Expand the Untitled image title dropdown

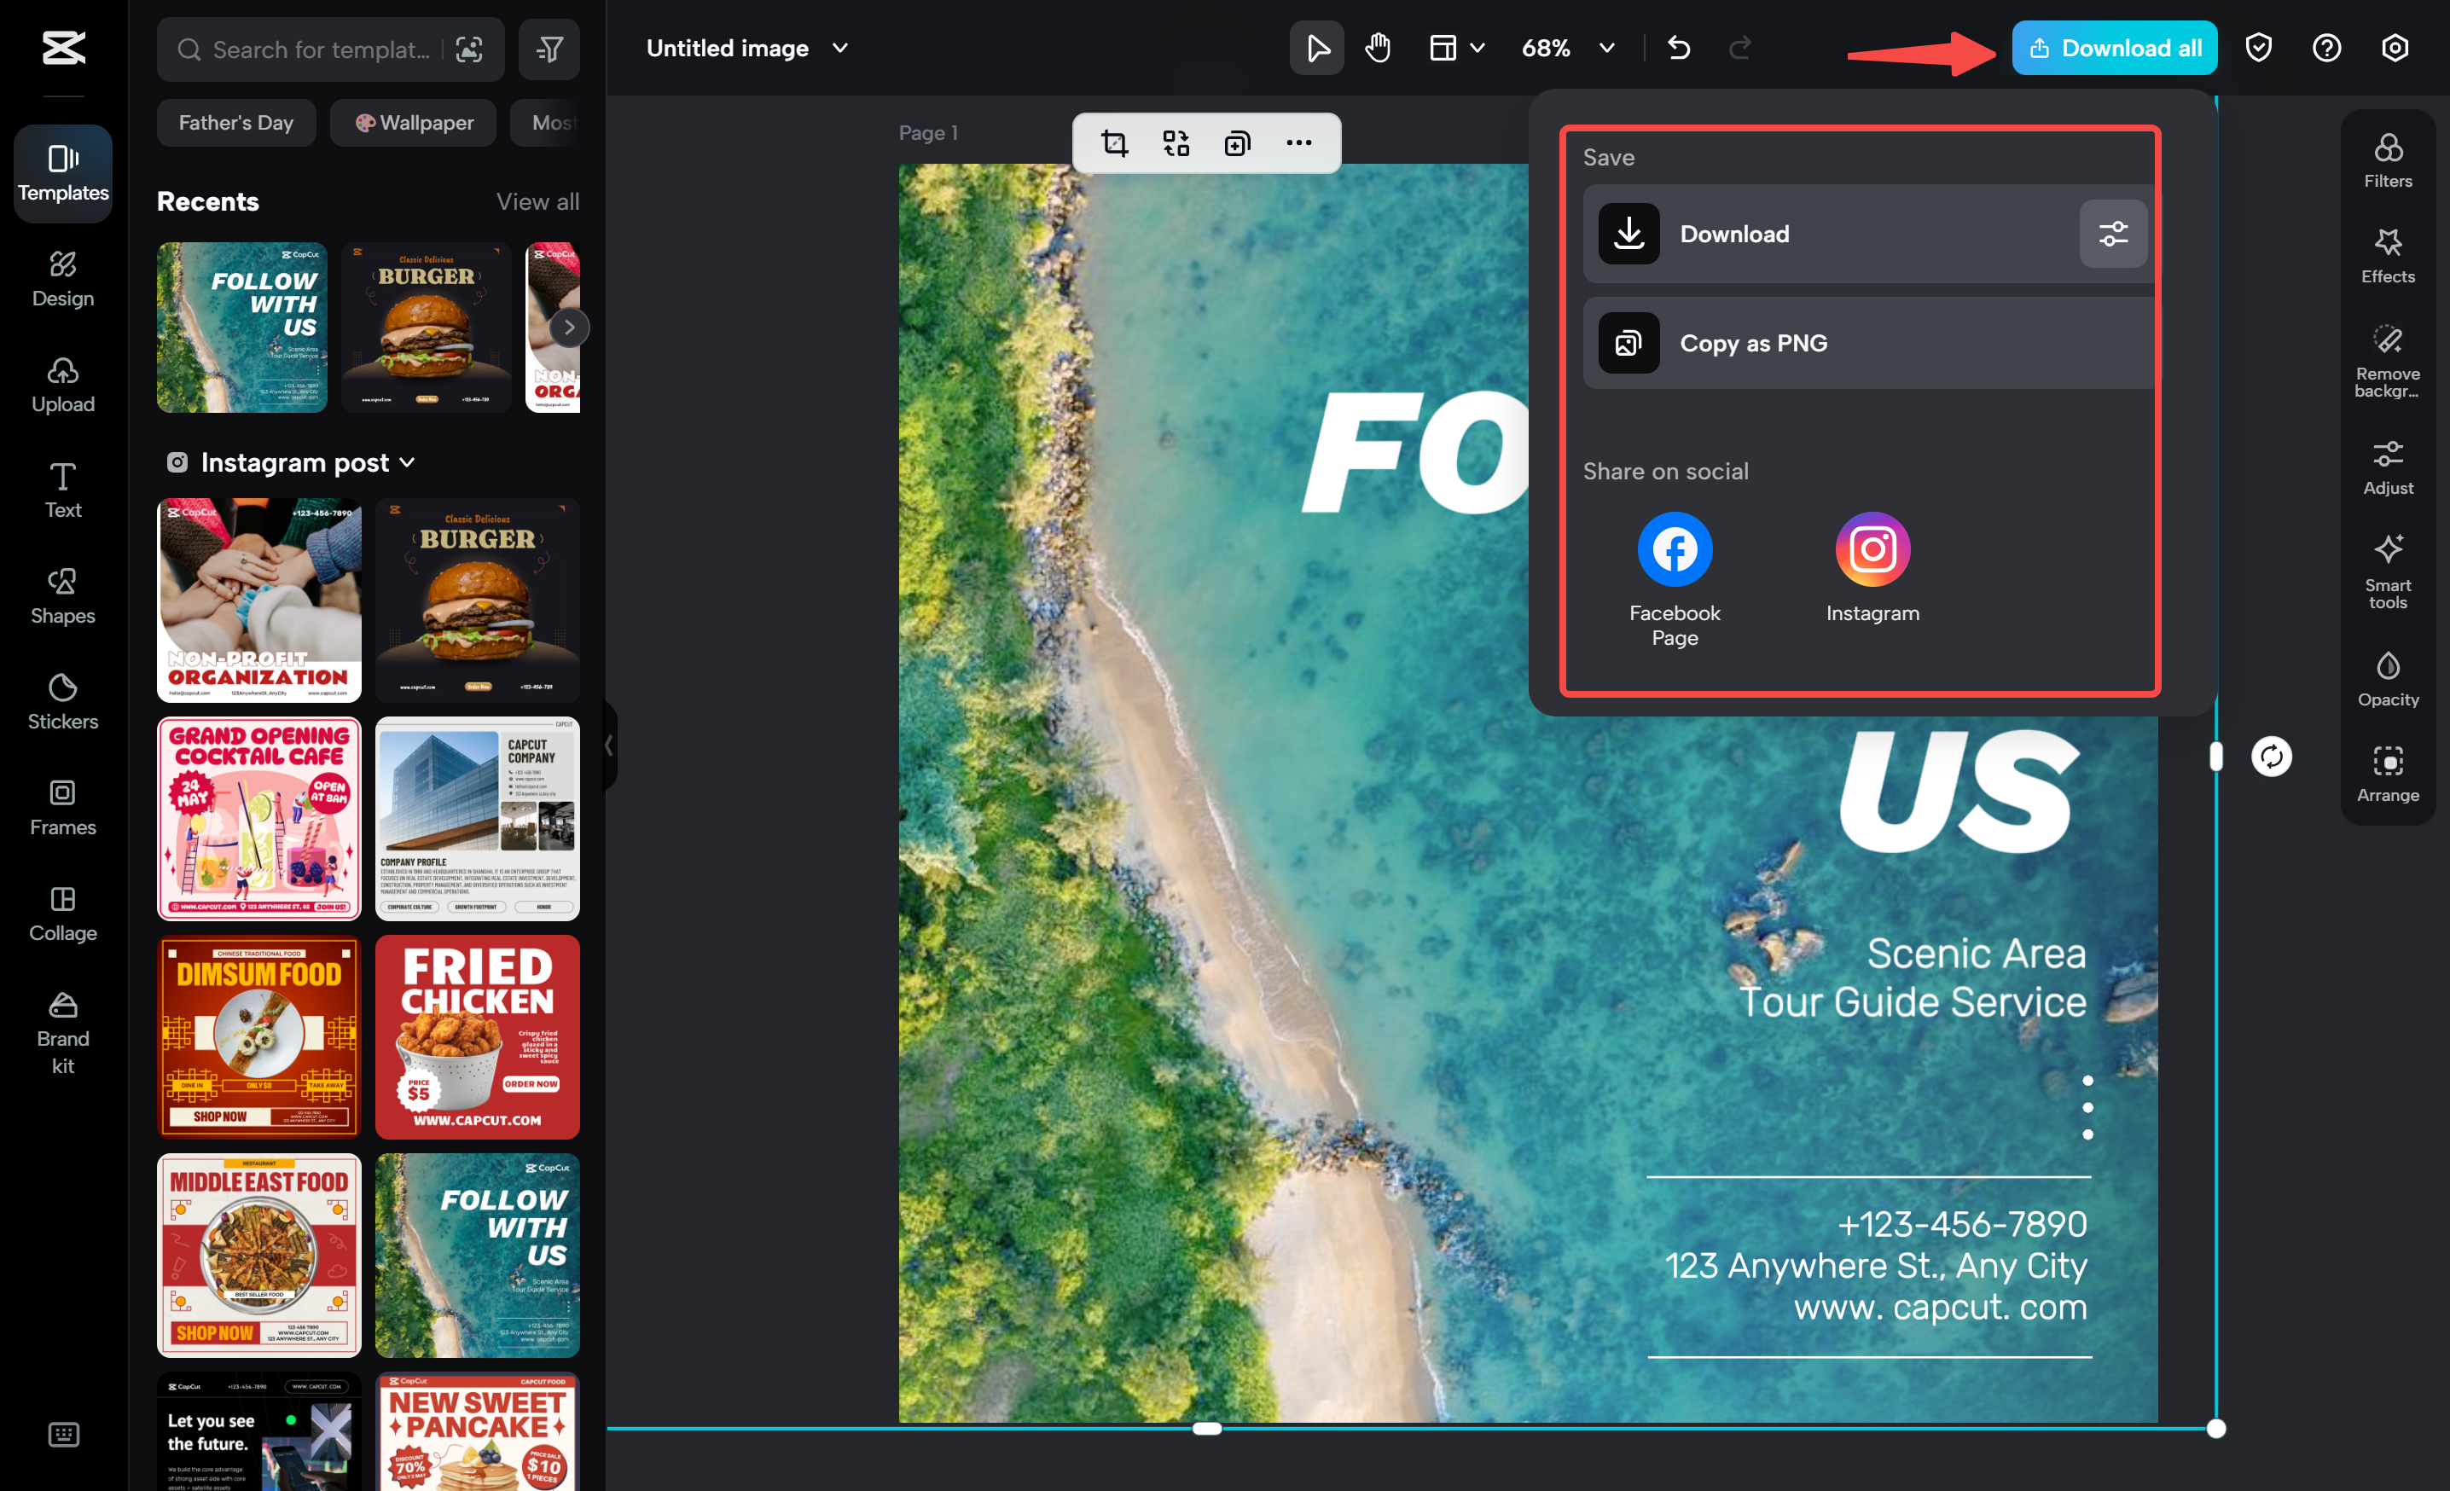(x=840, y=48)
